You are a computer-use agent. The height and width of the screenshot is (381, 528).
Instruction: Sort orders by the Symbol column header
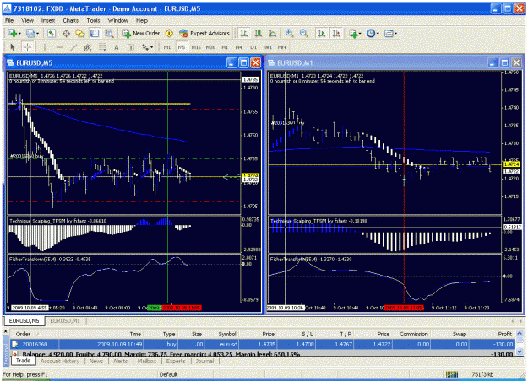(221, 334)
